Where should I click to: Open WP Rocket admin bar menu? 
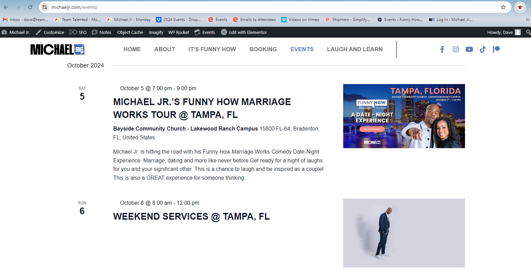click(179, 32)
